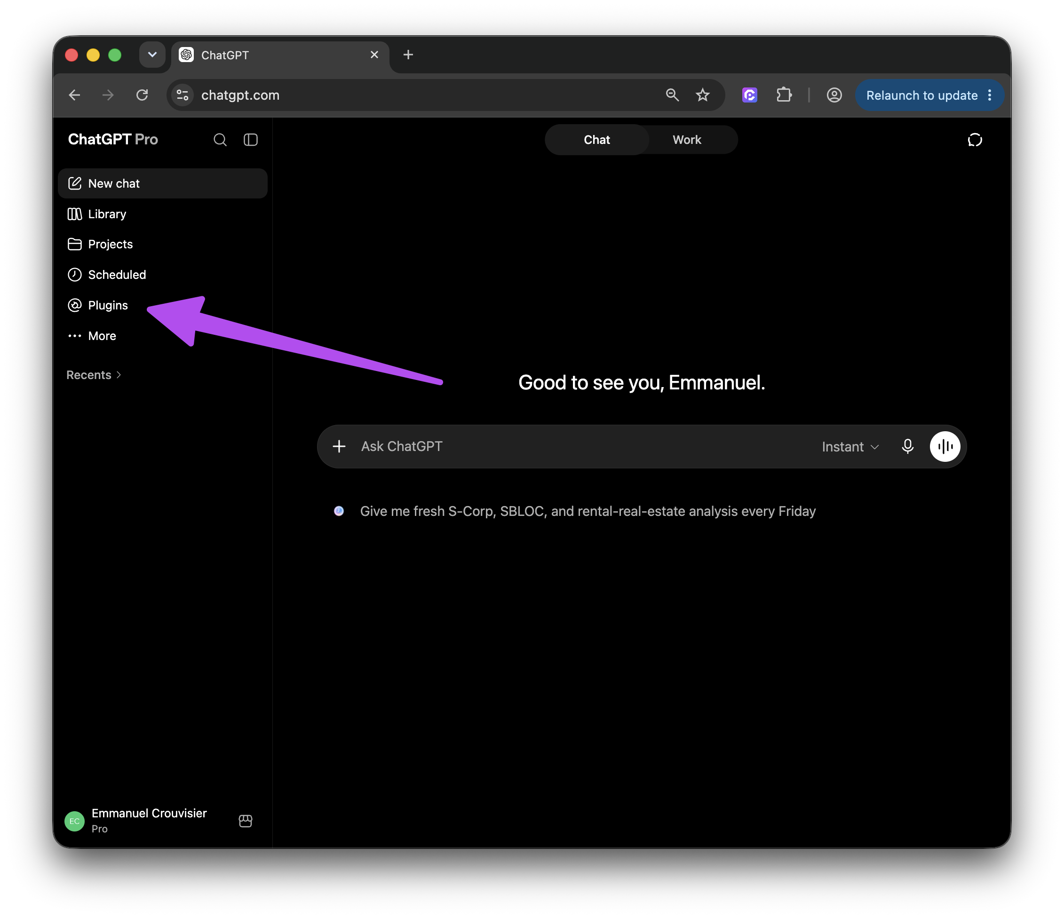
Task: Open search chats magnifier icon in sidebar
Action: point(220,140)
